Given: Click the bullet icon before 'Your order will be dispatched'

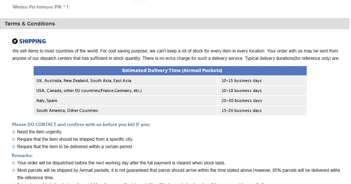Looking at the screenshot, I should tap(14, 163).
